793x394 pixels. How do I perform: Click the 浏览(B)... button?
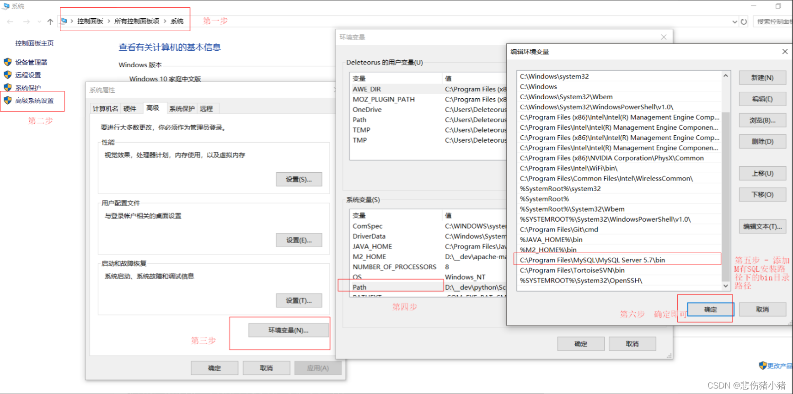tap(762, 120)
